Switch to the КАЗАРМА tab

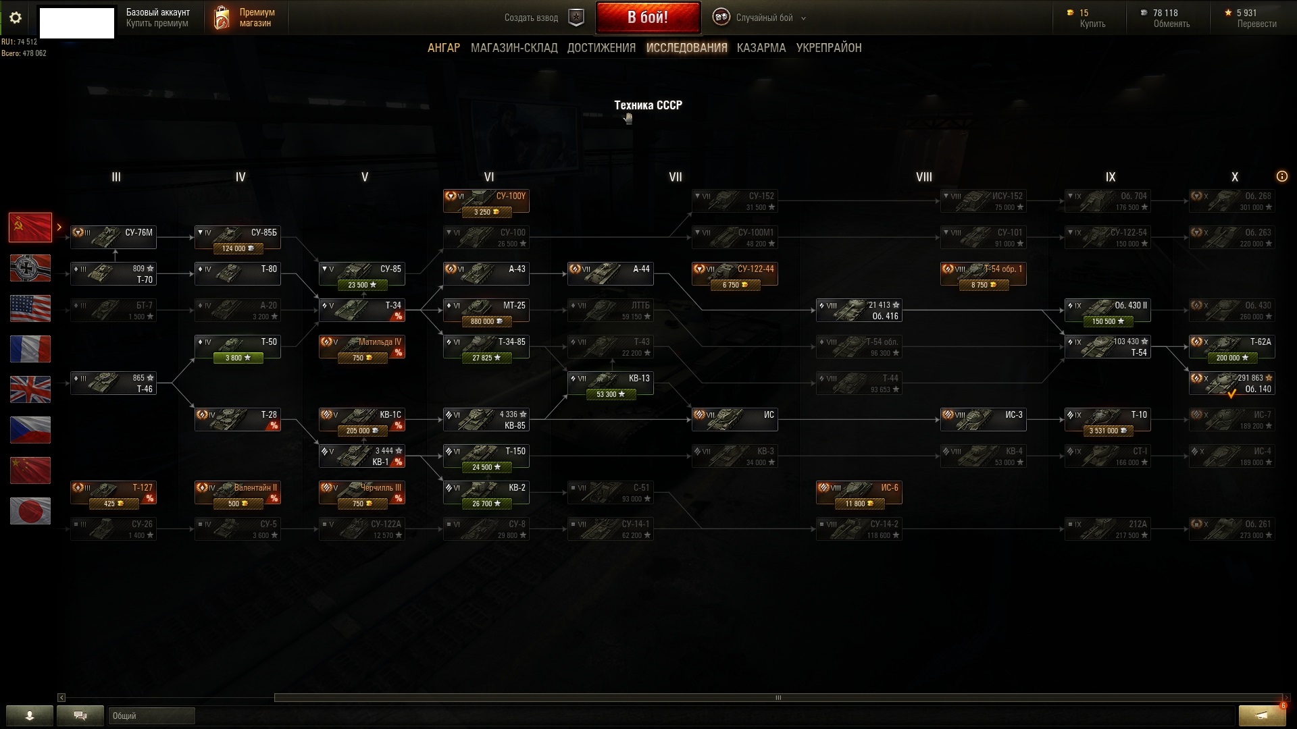pyautogui.click(x=761, y=48)
